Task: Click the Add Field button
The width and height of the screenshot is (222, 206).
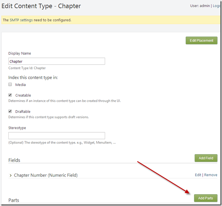Action: [x=206, y=158]
